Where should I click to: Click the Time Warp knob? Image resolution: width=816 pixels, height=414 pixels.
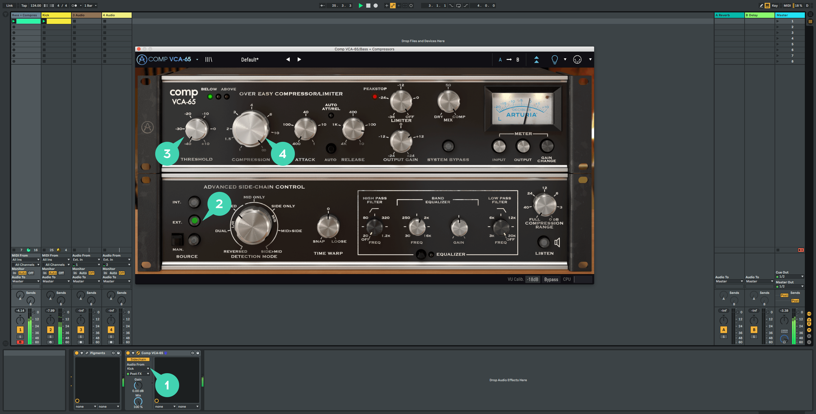[x=328, y=226]
